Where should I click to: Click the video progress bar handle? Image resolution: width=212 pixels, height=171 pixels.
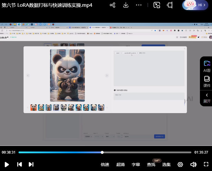102,152
